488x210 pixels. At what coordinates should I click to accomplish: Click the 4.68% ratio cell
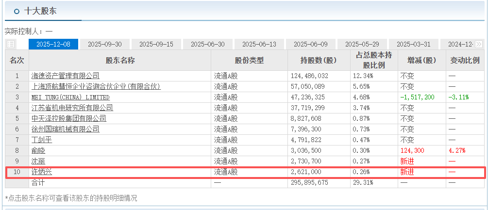[x=361, y=97]
